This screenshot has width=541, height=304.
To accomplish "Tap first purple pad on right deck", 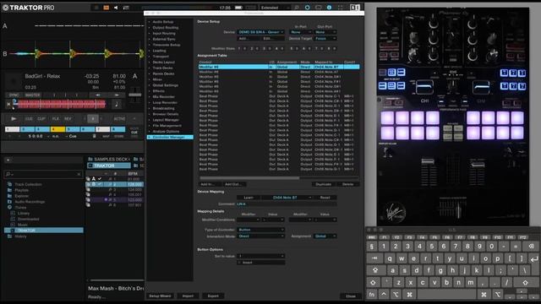I will click(473, 118).
